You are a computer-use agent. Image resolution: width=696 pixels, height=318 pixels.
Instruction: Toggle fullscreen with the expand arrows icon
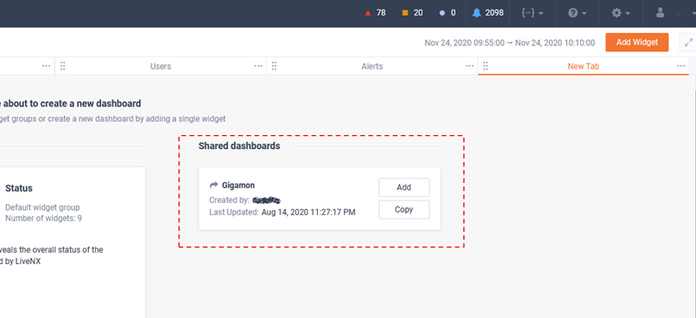688,43
